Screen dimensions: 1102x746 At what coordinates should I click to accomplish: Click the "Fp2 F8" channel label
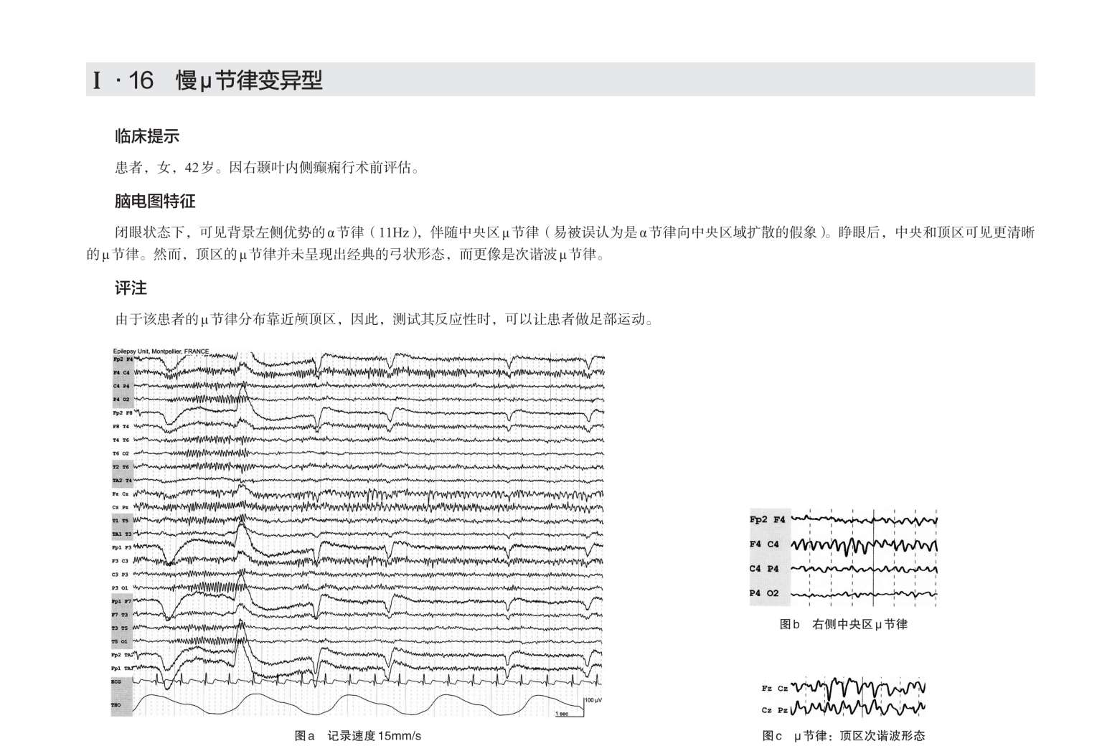tap(122, 413)
